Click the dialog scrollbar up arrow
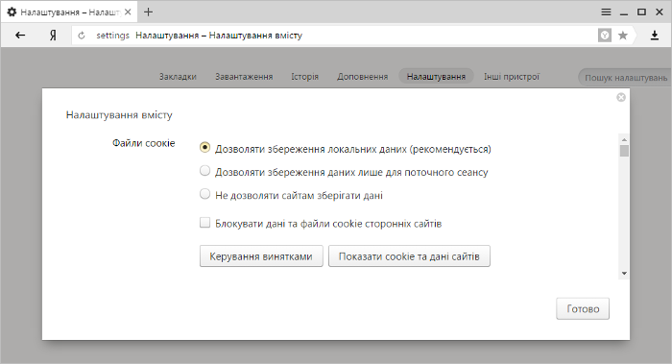 point(624,139)
